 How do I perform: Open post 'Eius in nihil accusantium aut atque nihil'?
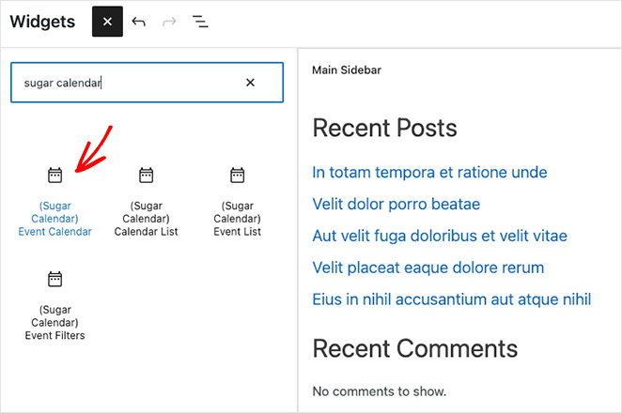click(452, 299)
